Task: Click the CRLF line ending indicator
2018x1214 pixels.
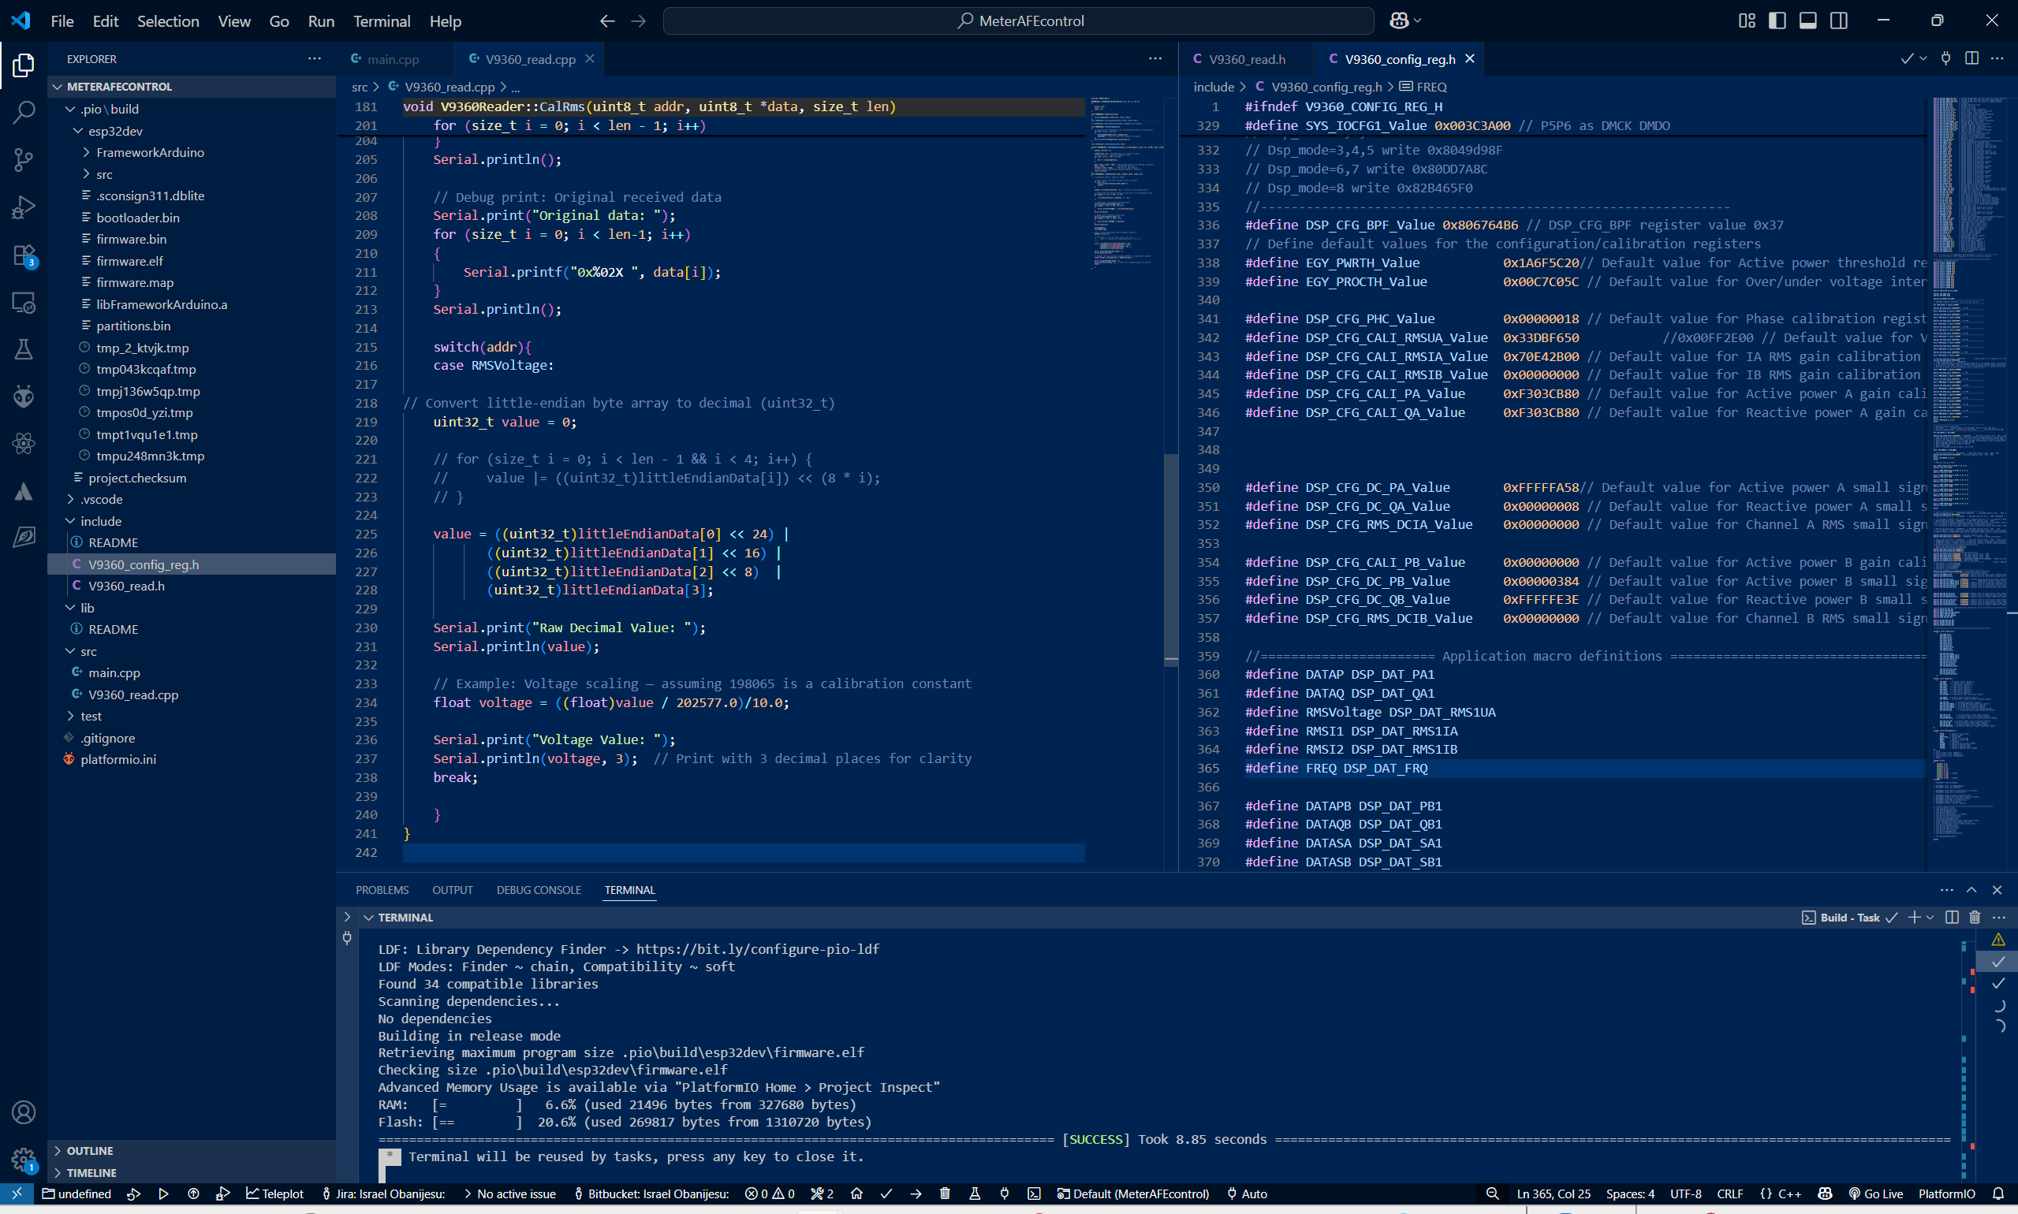Action: 1729,1194
